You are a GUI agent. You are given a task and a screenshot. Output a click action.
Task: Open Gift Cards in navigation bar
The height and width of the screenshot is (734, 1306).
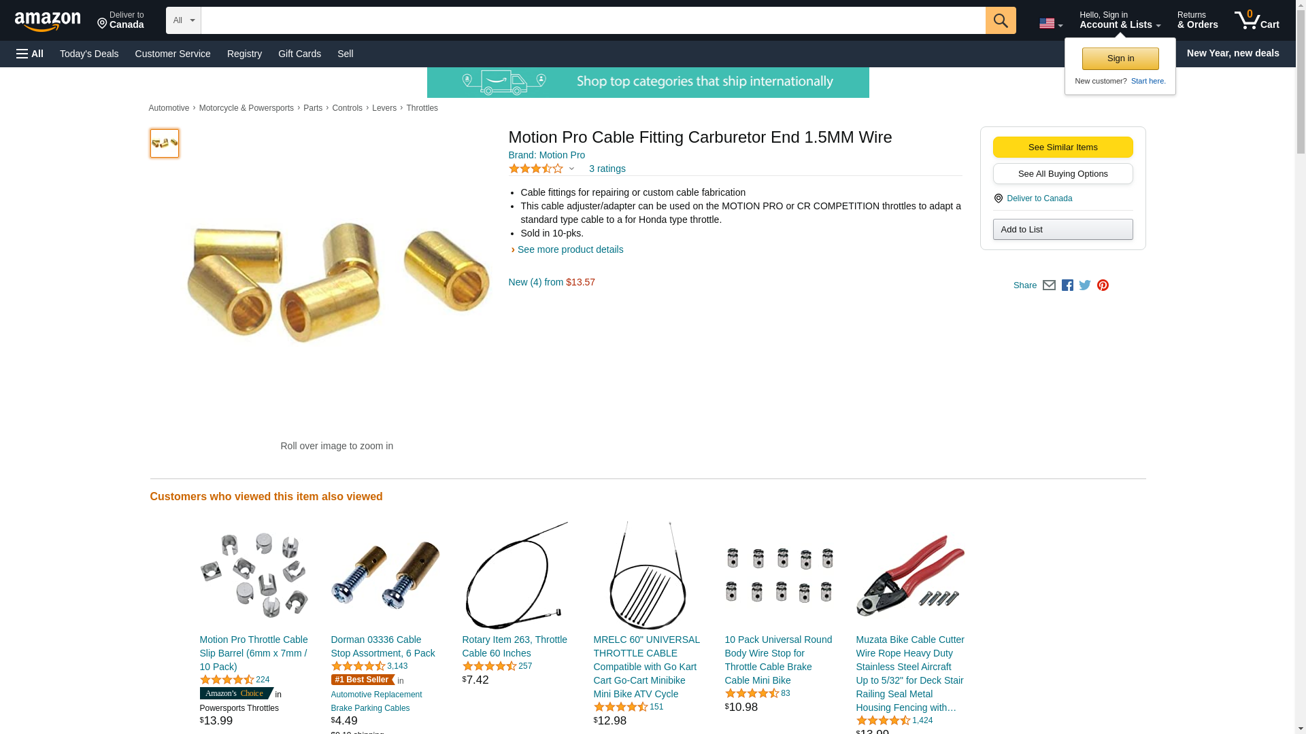[x=299, y=54]
